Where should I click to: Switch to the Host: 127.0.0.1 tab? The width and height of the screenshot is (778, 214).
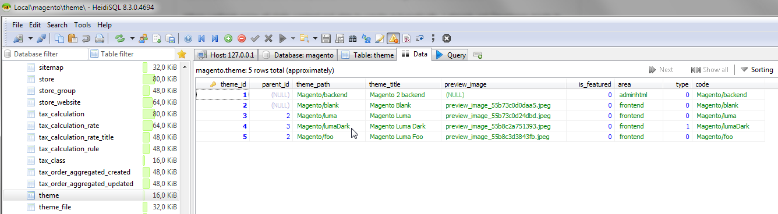click(225, 55)
